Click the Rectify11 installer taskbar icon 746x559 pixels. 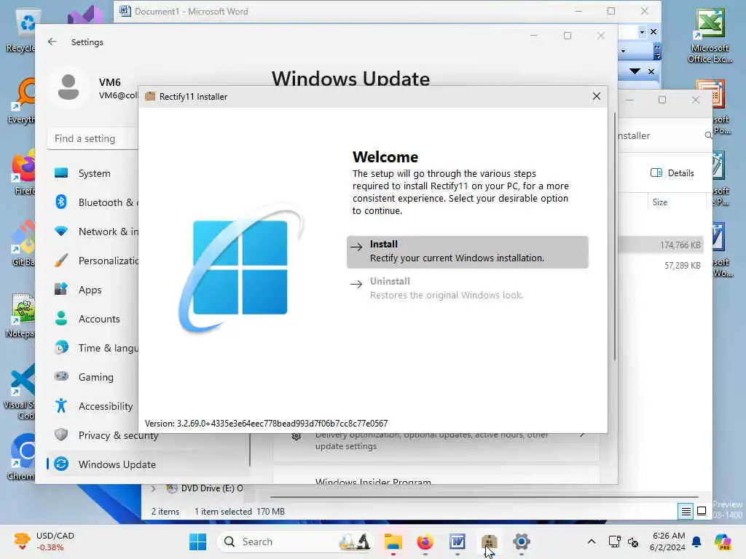[489, 542]
